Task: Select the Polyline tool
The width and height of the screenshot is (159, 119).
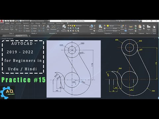Action: [7, 27]
